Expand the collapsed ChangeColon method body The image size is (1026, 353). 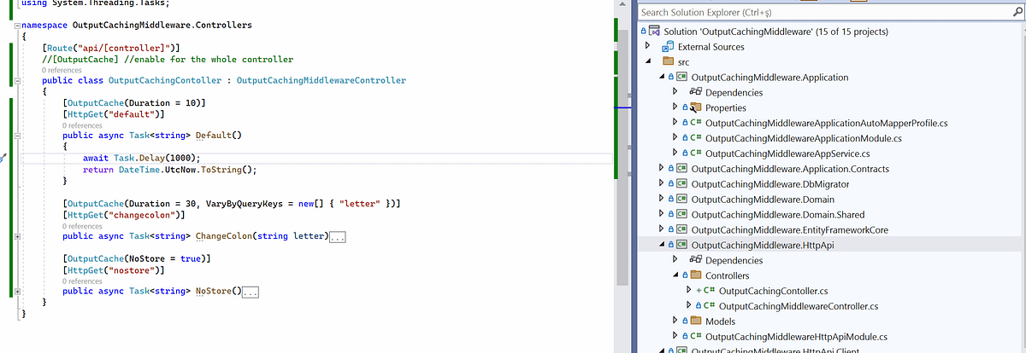click(x=337, y=236)
